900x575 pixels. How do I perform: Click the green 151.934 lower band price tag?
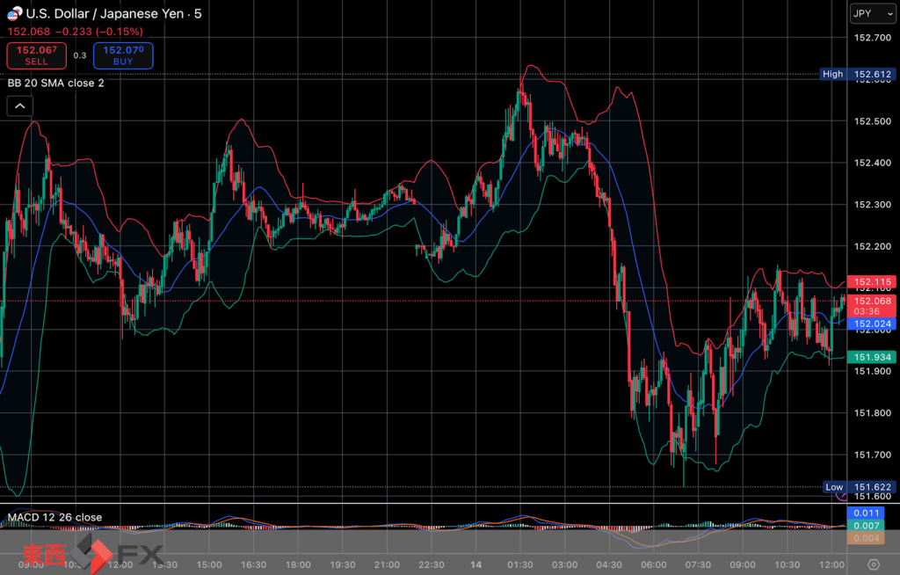[x=872, y=356]
